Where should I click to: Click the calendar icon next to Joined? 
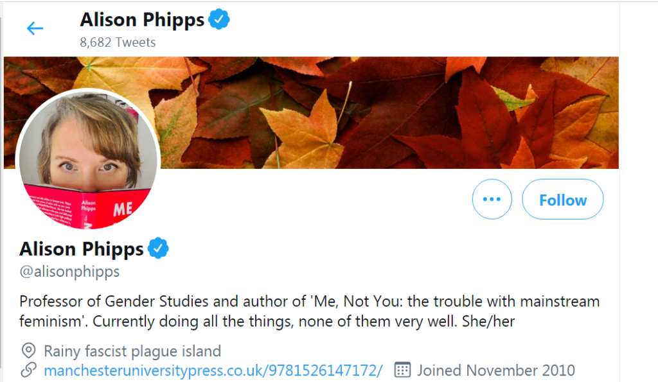[402, 370]
